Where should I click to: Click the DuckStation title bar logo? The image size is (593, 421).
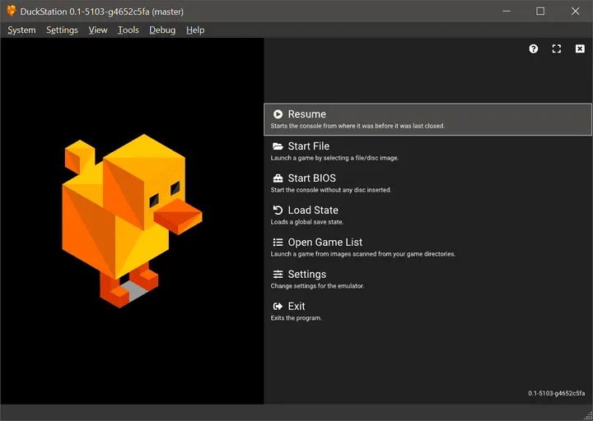(x=12, y=11)
